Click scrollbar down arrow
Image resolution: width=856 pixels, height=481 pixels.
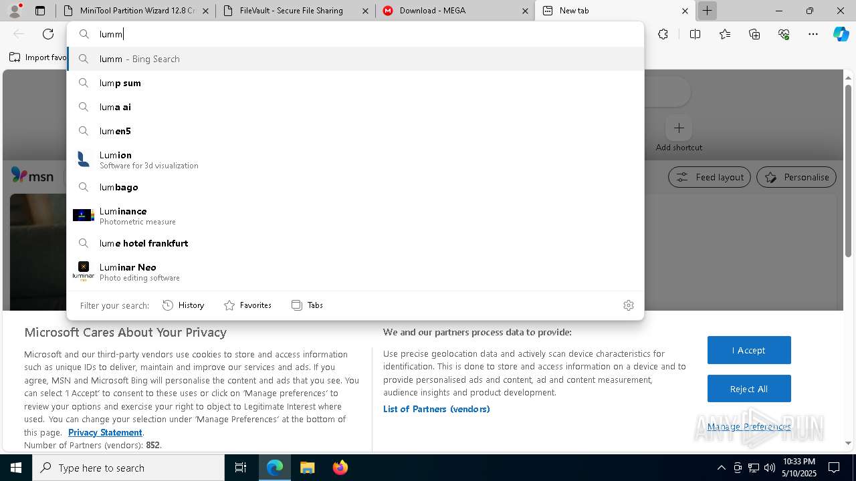(848, 443)
